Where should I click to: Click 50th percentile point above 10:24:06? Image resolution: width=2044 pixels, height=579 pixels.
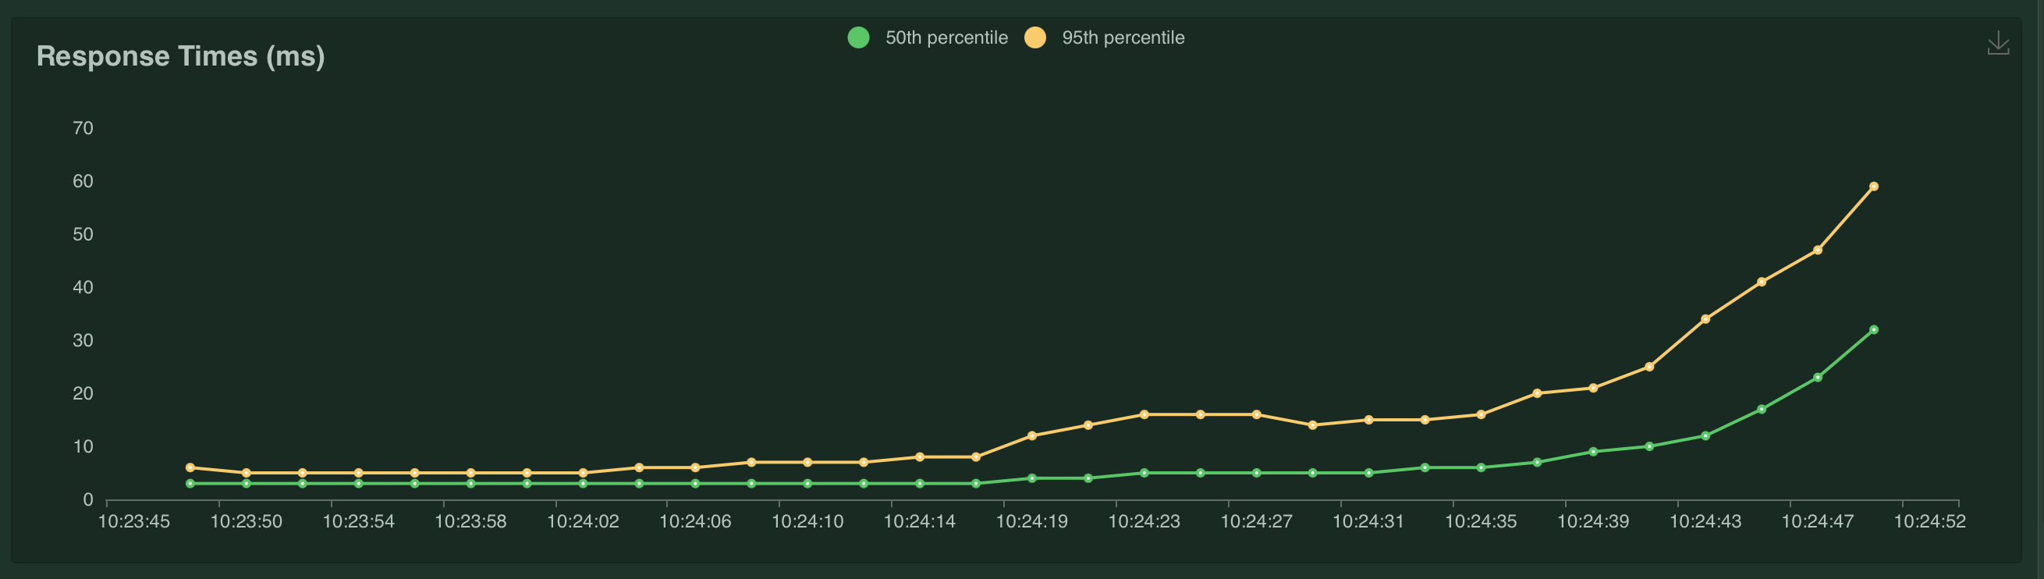point(695,484)
